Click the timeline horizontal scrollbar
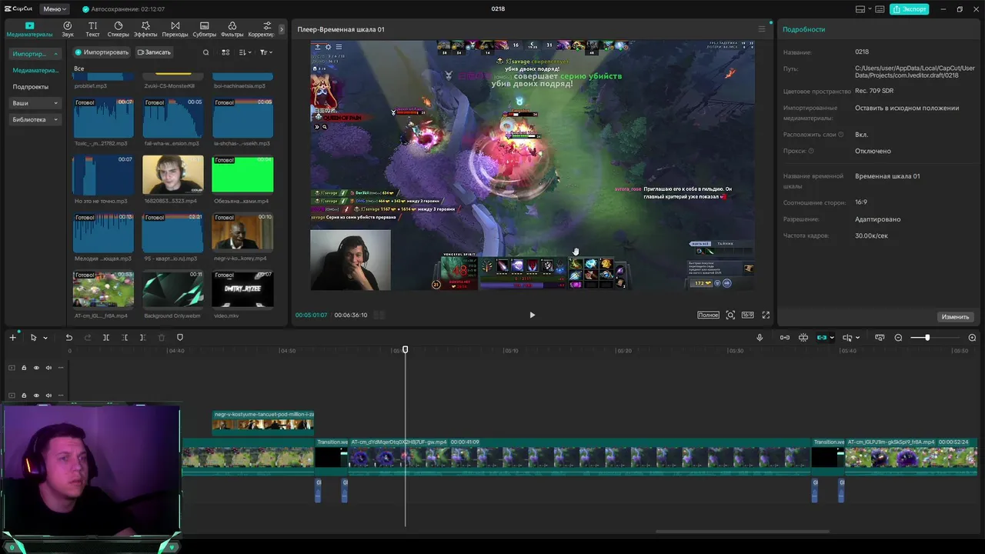The height and width of the screenshot is (554, 985). click(x=742, y=531)
